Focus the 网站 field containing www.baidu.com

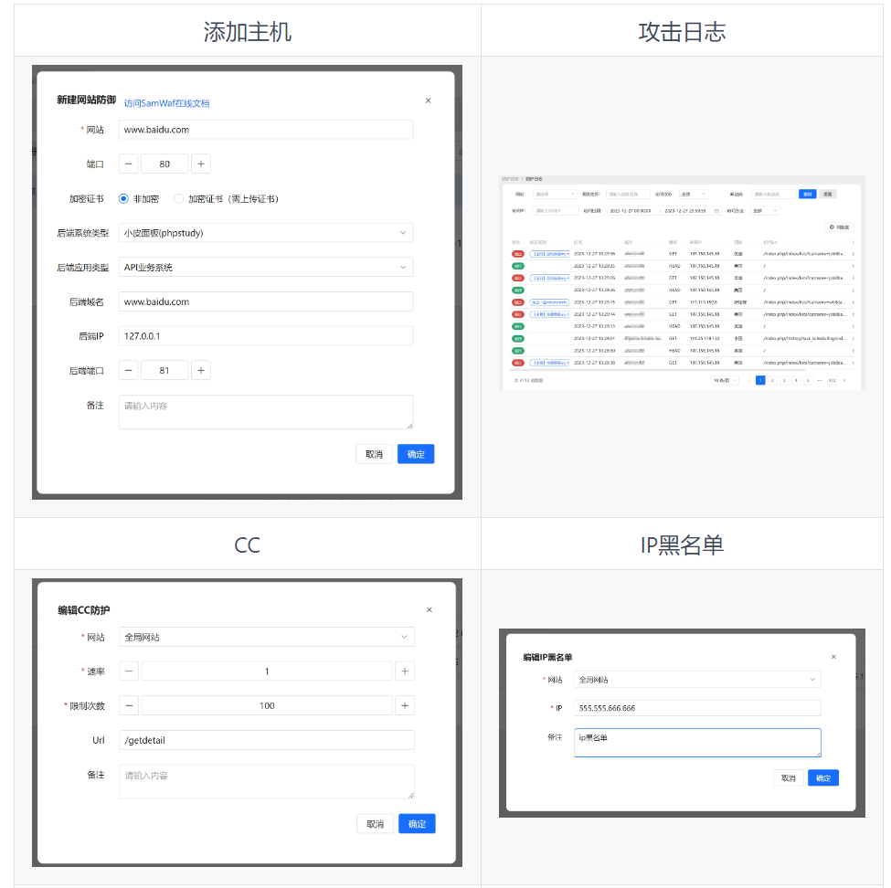[x=265, y=130]
